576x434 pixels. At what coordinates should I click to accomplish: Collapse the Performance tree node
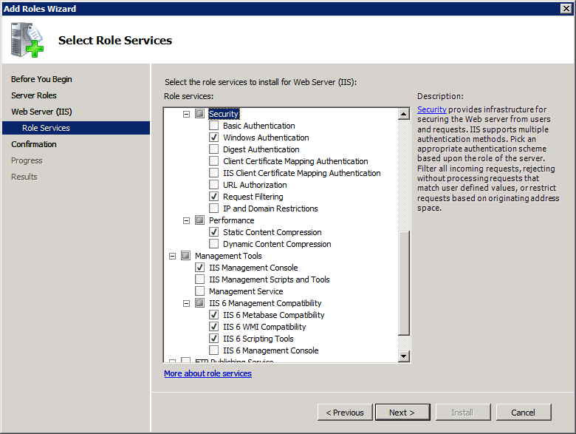pos(187,220)
